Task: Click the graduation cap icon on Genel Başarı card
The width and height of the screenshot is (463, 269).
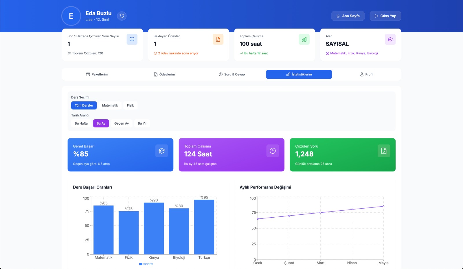Action: (161, 151)
